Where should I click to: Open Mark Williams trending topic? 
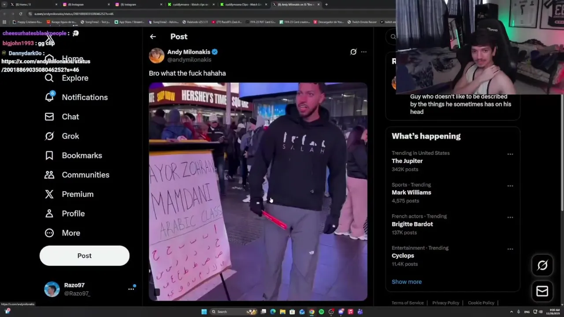coord(412,192)
